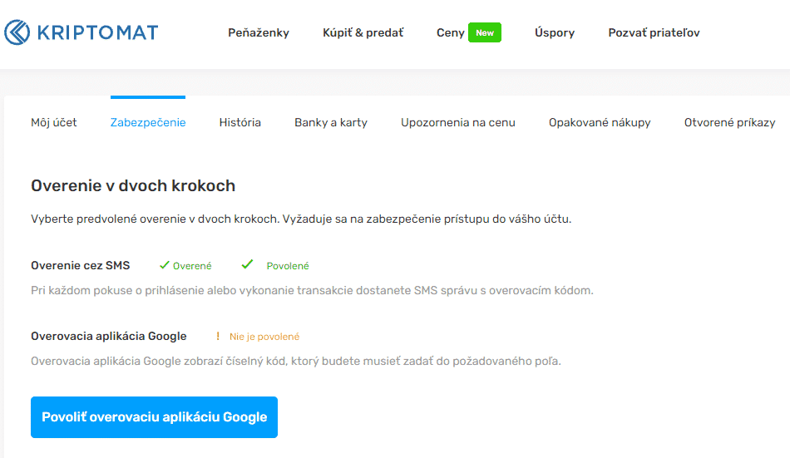The width and height of the screenshot is (790, 458).
Task: Go to Ceny page
Action: tap(450, 33)
